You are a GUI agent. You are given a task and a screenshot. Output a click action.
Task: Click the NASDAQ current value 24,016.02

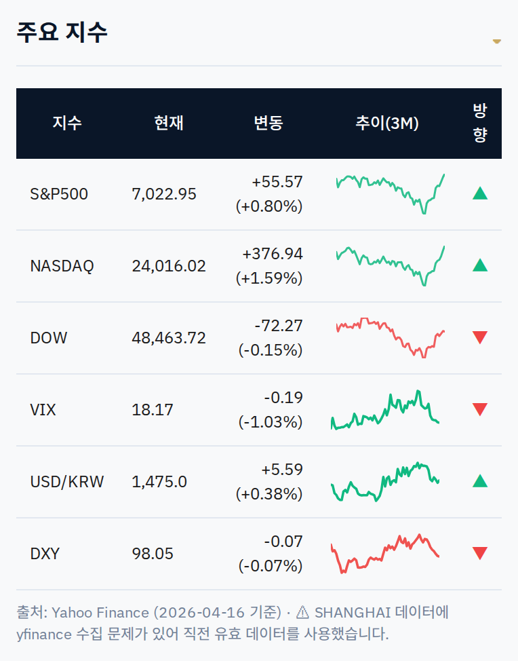169,267
